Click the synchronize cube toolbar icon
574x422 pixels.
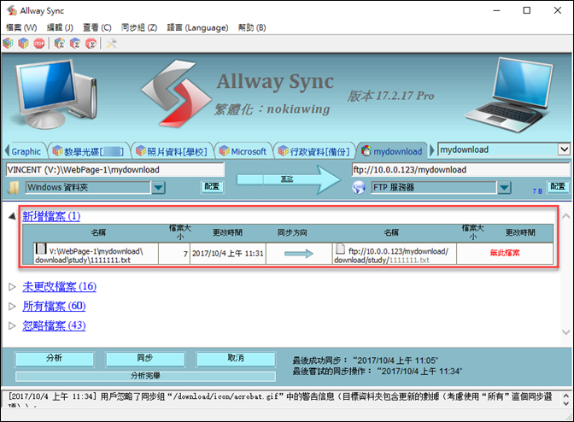tap(23, 44)
